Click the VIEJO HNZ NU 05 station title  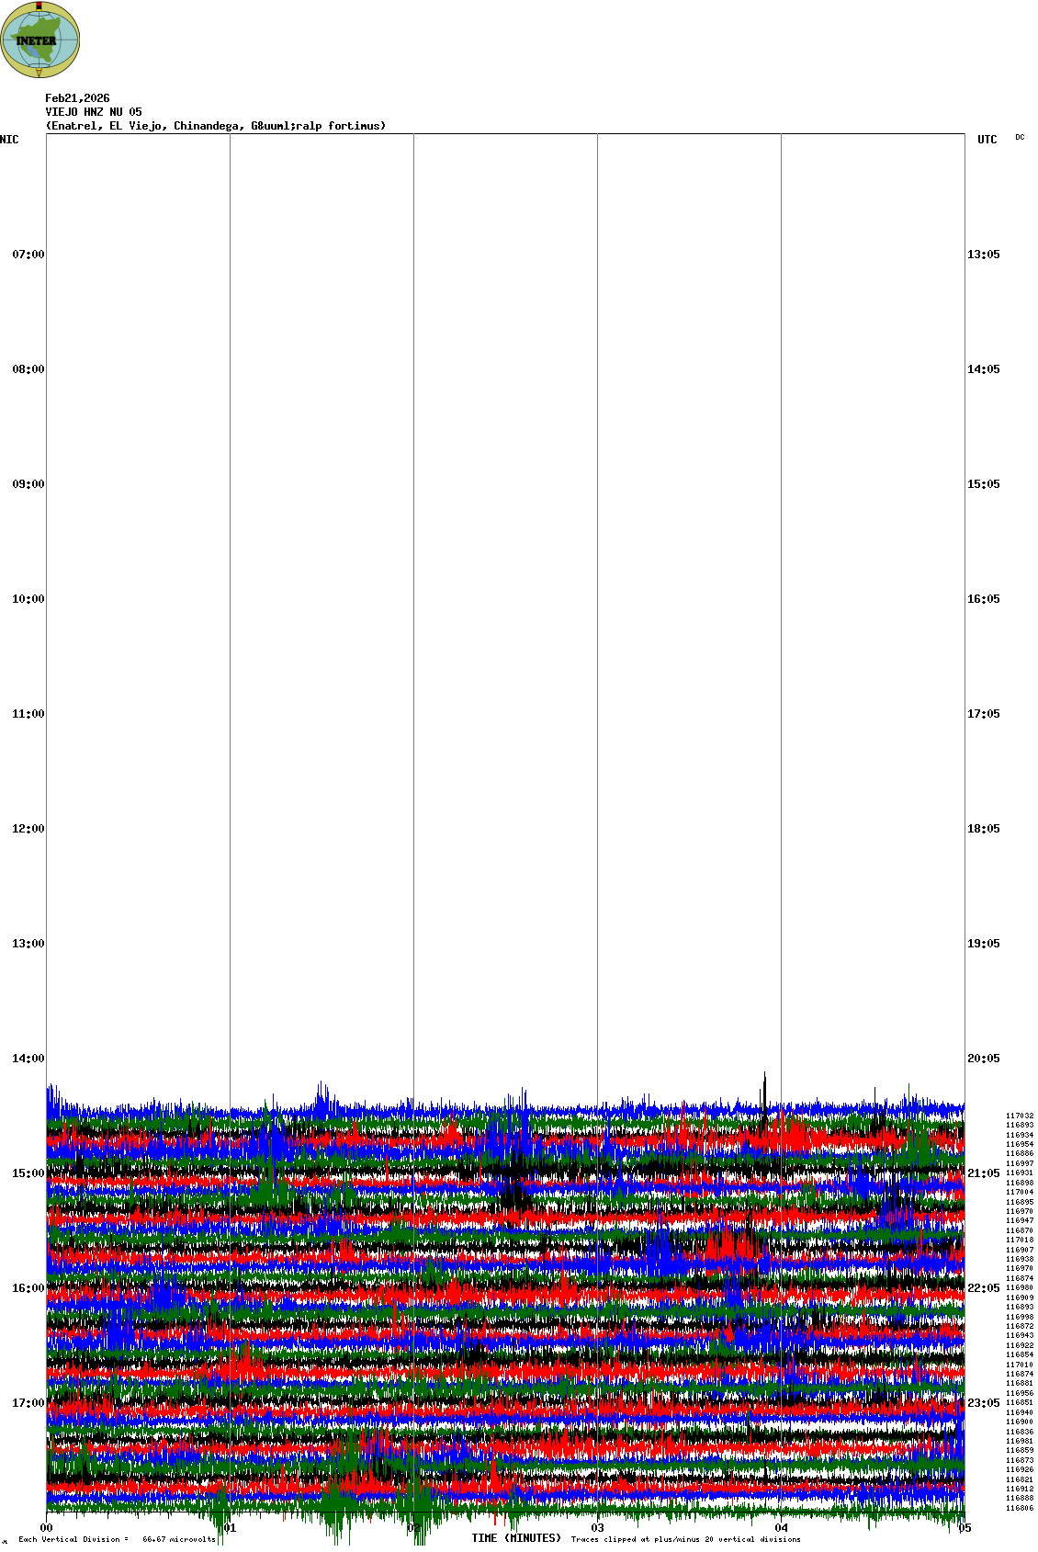[x=94, y=112]
